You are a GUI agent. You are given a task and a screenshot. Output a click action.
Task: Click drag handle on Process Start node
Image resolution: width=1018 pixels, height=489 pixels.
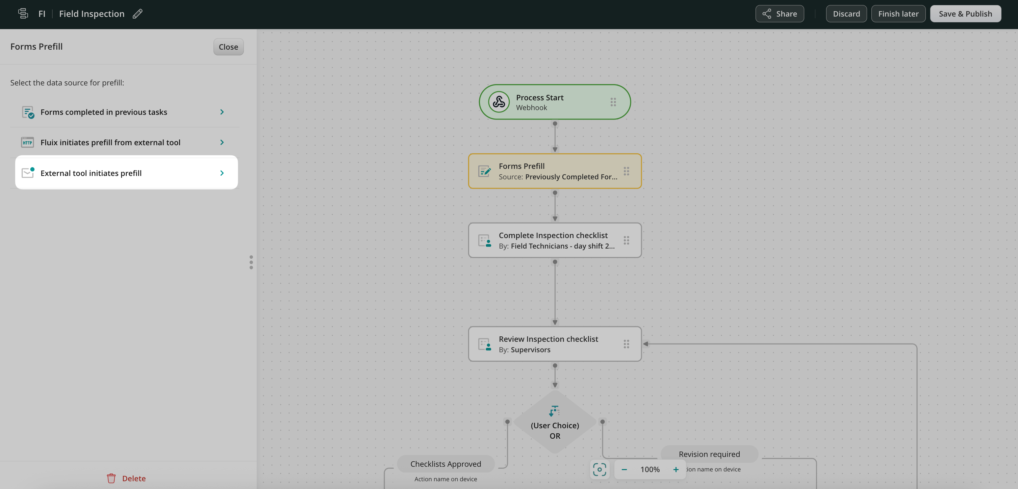coord(613,102)
